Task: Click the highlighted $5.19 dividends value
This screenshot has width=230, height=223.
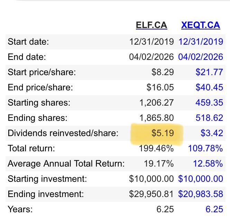Action: pyautogui.click(x=163, y=133)
